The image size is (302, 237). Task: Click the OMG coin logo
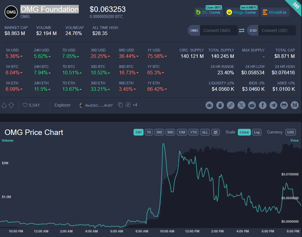pos(11,12)
